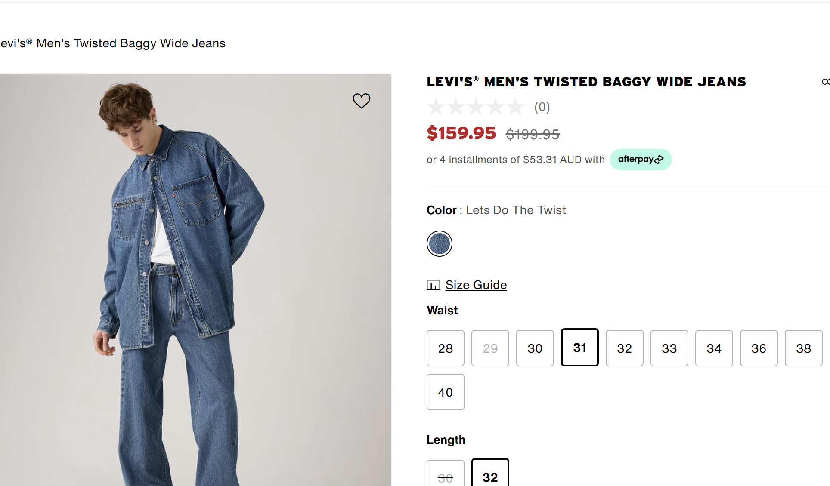Select waist size 38
The height and width of the screenshot is (486, 830).
[803, 348]
